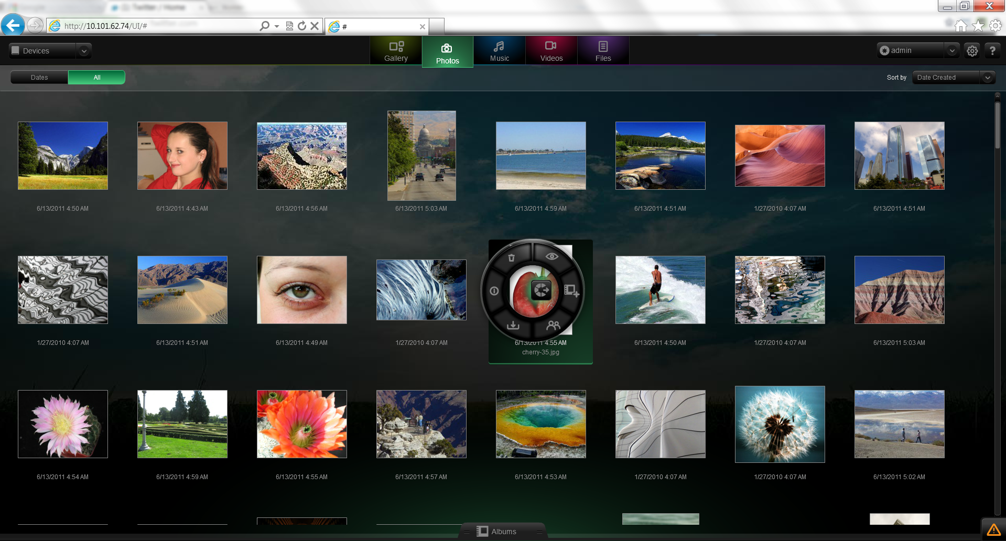
Task: Open orange flower close-up photo
Action: click(x=302, y=424)
